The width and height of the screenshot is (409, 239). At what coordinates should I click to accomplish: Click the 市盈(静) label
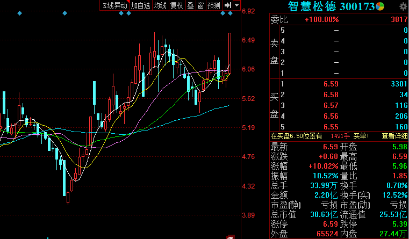coord(285,205)
